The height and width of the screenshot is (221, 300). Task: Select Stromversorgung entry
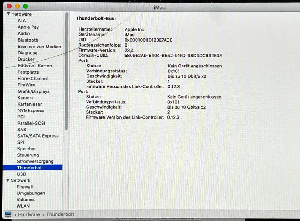click(35, 161)
